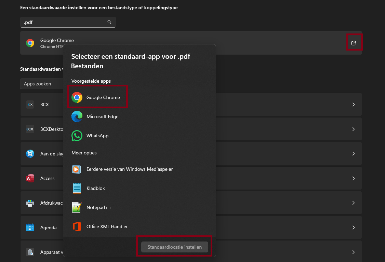This screenshot has width=385, height=262.
Task: Expand the Afdrukwachtrij row chevron
Action: (x=354, y=203)
